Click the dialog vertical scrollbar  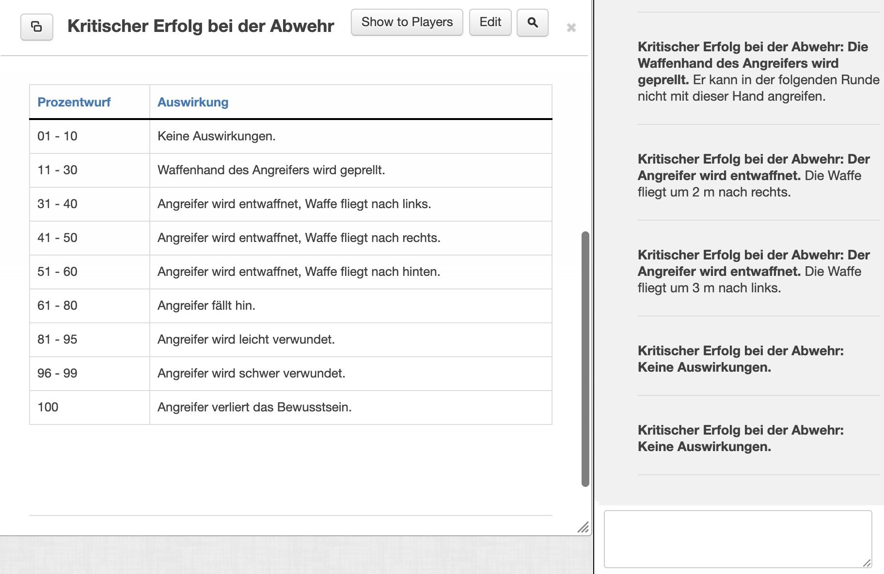pyautogui.click(x=585, y=358)
